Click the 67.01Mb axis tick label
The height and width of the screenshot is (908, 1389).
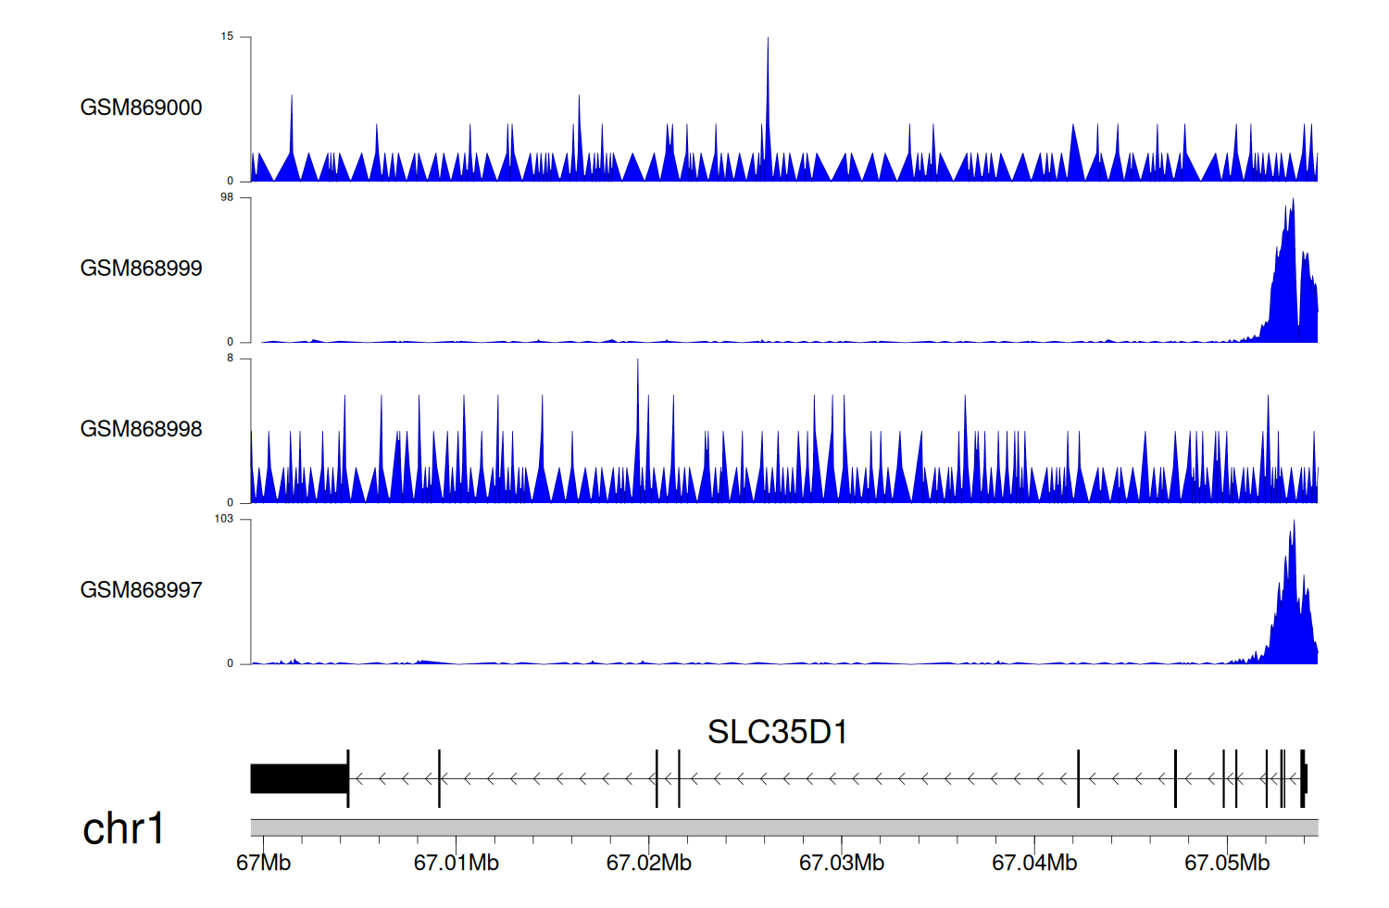pyautogui.click(x=456, y=863)
